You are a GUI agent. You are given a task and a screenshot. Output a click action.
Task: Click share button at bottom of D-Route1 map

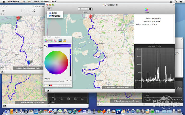coord(48,91)
